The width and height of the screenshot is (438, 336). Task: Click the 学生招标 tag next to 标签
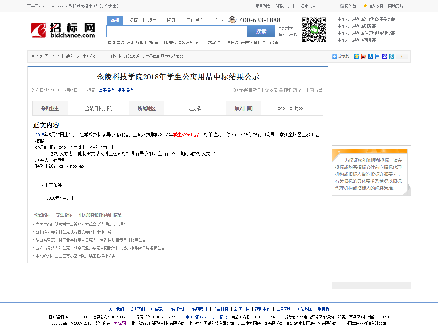(125, 90)
